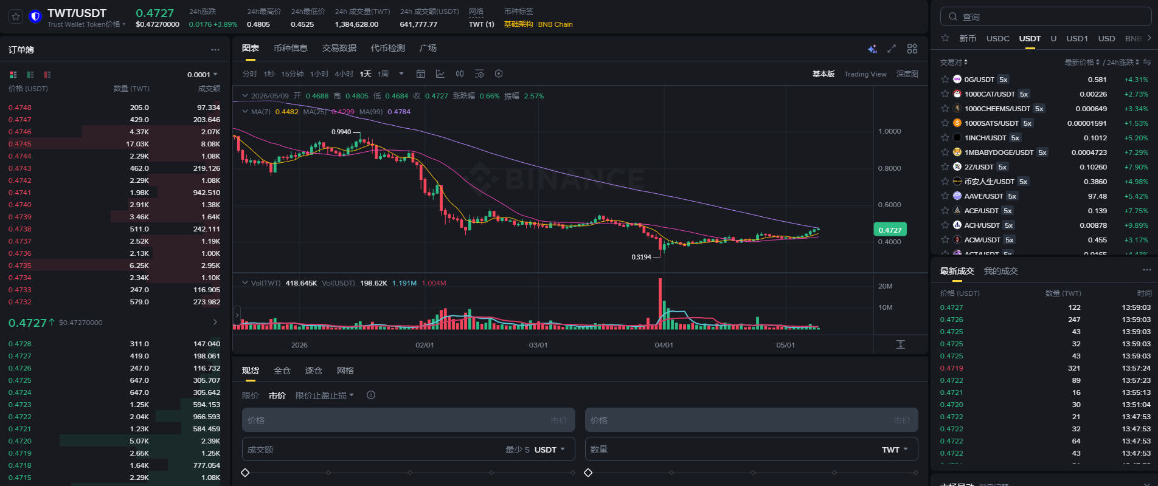Favorite the AAVE/USDT pair
Image resolution: width=1158 pixels, height=486 pixels.
pyautogui.click(x=945, y=196)
